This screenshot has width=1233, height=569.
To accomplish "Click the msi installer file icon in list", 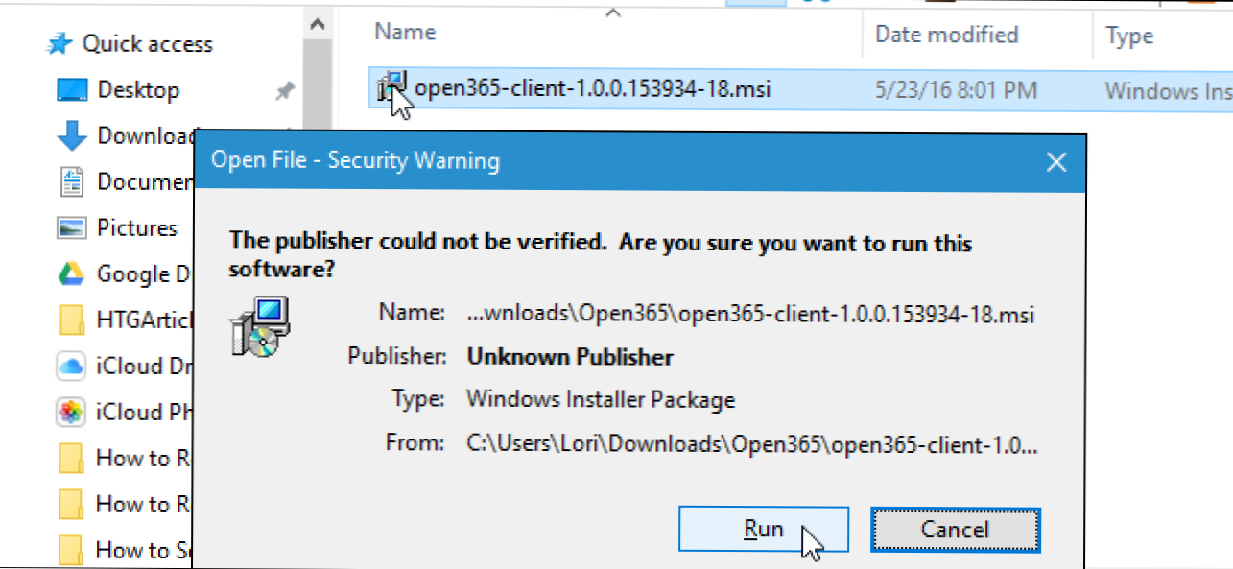I will click(392, 88).
